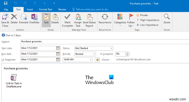
Task: Open the Reminder date calendar picker
Action: coord(58,60)
